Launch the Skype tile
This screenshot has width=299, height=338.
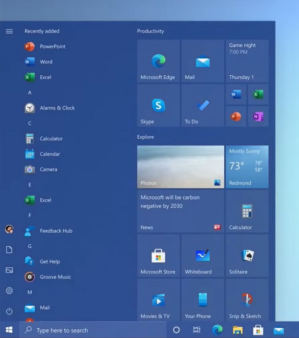(158, 105)
